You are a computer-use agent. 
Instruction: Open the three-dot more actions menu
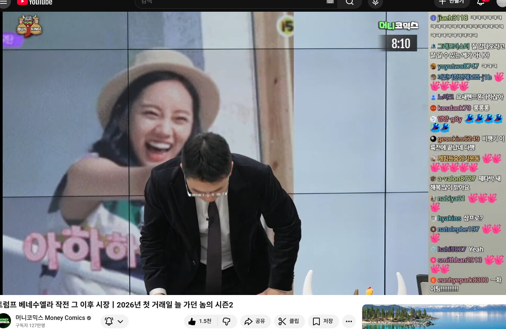pos(349,321)
